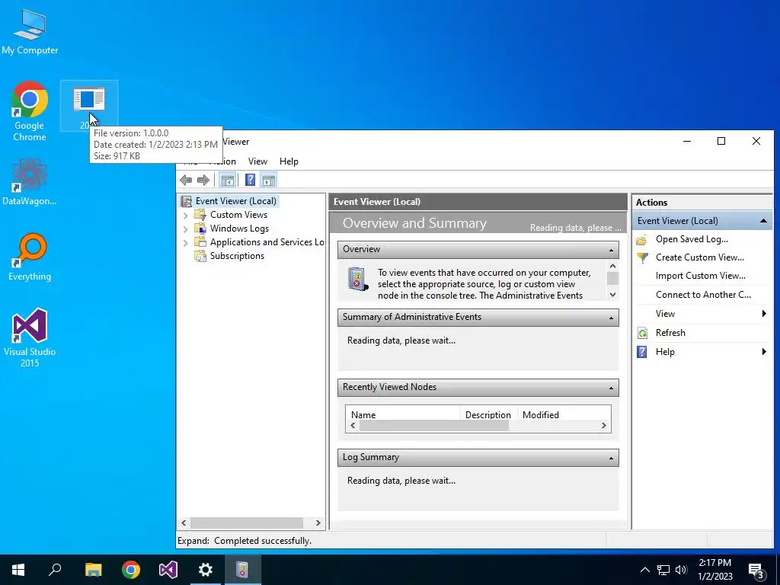Select the DataWagon desktop shortcut
The width and height of the screenshot is (780, 585).
pyautogui.click(x=30, y=182)
